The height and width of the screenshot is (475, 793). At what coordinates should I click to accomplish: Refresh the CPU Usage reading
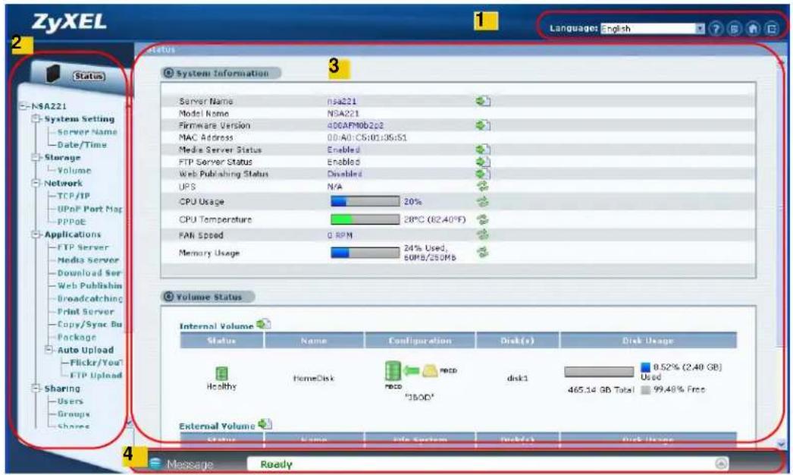point(483,202)
